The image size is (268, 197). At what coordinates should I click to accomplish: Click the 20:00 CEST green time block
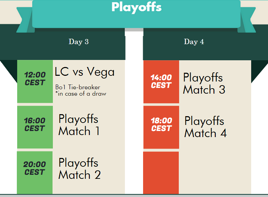[x=35, y=172]
